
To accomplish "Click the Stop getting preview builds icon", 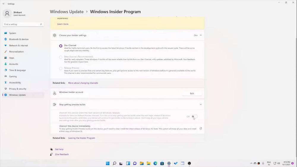I will point(55,105).
